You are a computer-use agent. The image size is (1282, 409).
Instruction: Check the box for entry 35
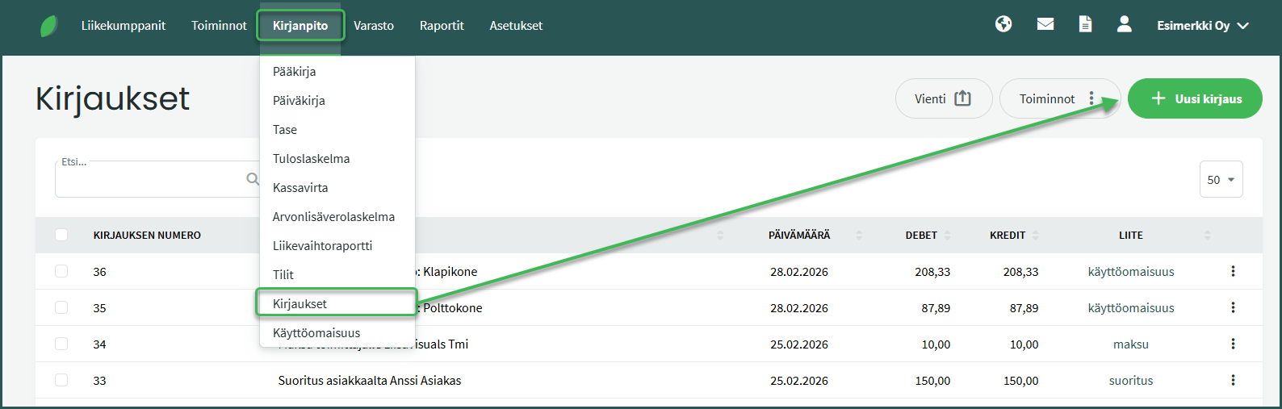(x=61, y=307)
